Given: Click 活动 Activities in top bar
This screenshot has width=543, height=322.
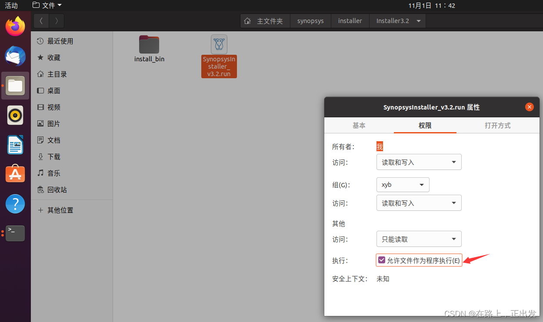Looking at the screenshot, I should tap(11, 5).
